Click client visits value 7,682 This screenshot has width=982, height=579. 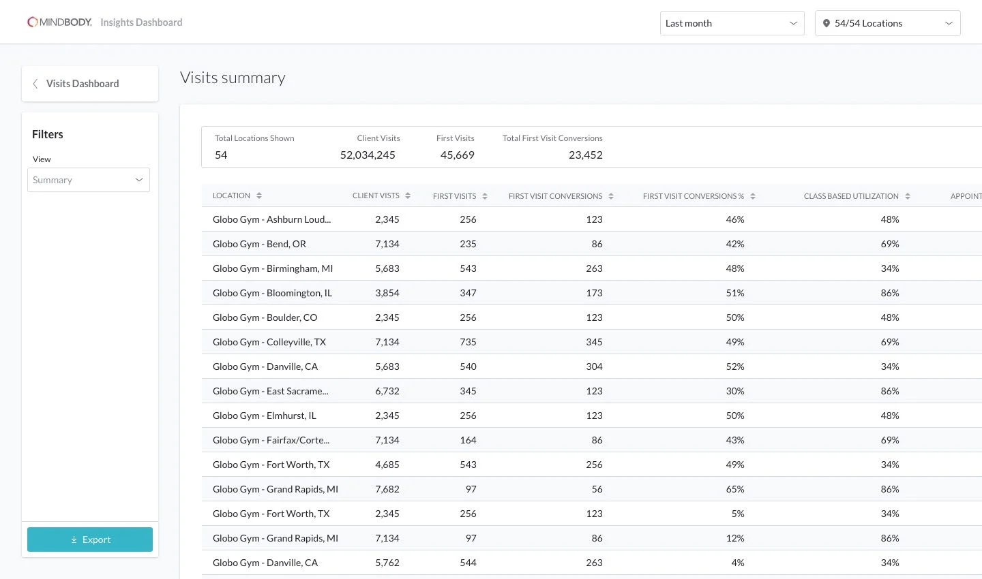[x=387, y=489]
